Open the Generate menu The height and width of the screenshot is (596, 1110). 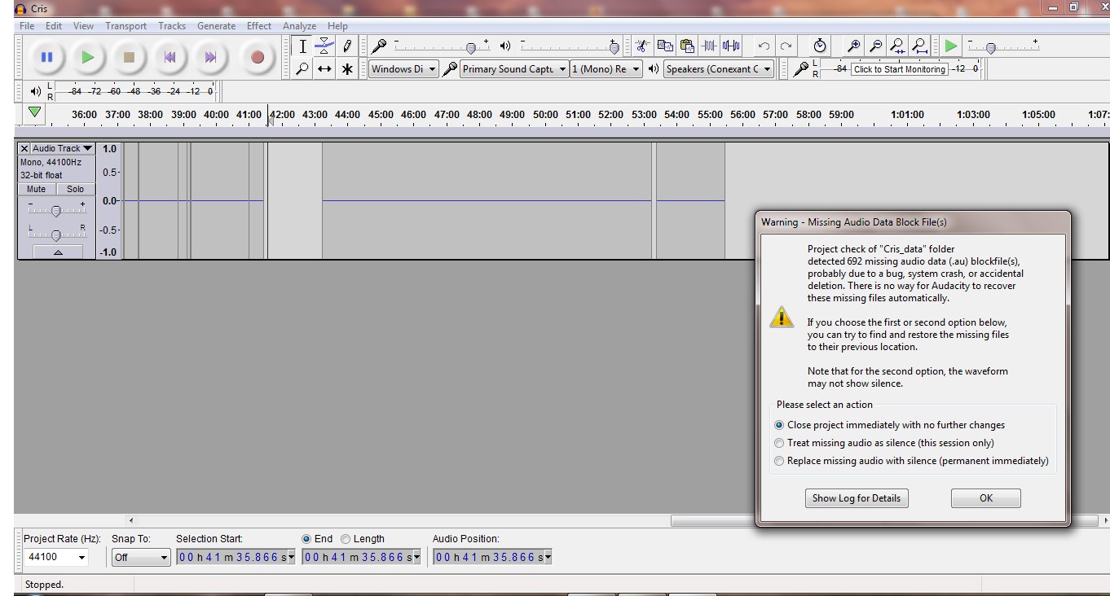216,26
